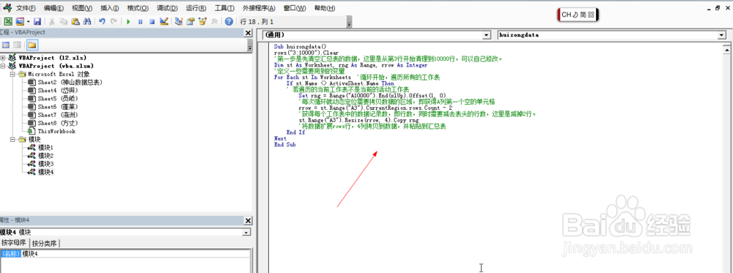Open the 编辑(E) menu
The width and height of the screenshot is (733, 273).
(54, 8)
